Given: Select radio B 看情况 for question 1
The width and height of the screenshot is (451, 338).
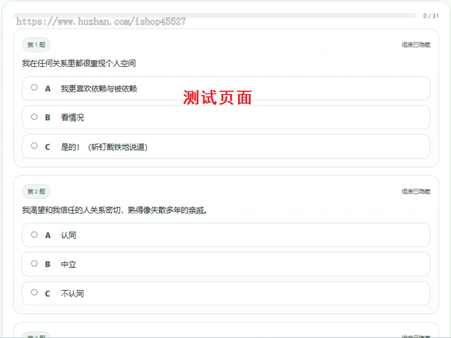Looking at the screenshot, I should (x=34, y=117).
